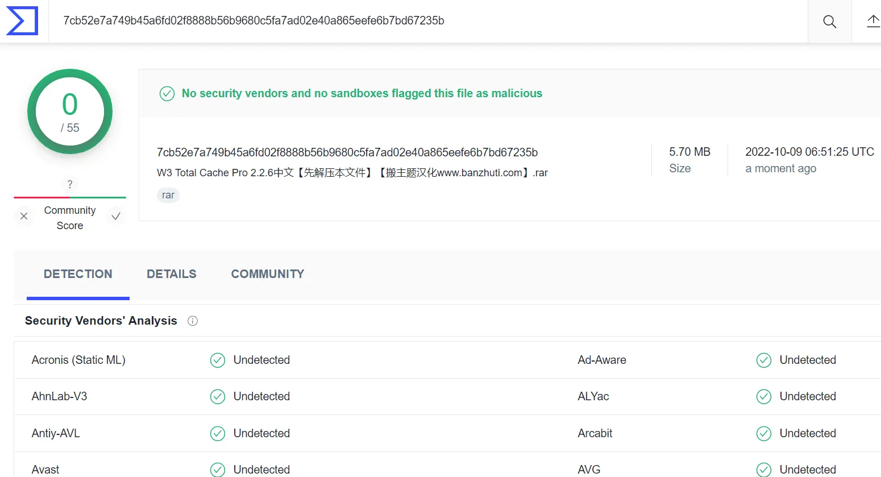Click the 'a moment ago' label
This screenshot has width=881, height=477.
781,168
